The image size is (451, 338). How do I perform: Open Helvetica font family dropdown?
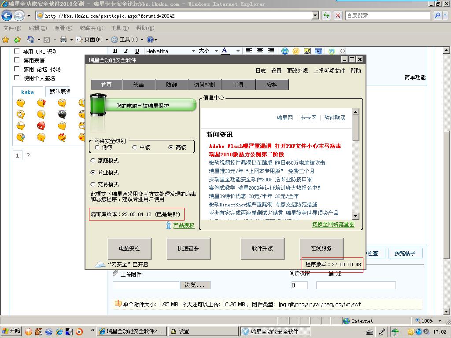(193, 51)
